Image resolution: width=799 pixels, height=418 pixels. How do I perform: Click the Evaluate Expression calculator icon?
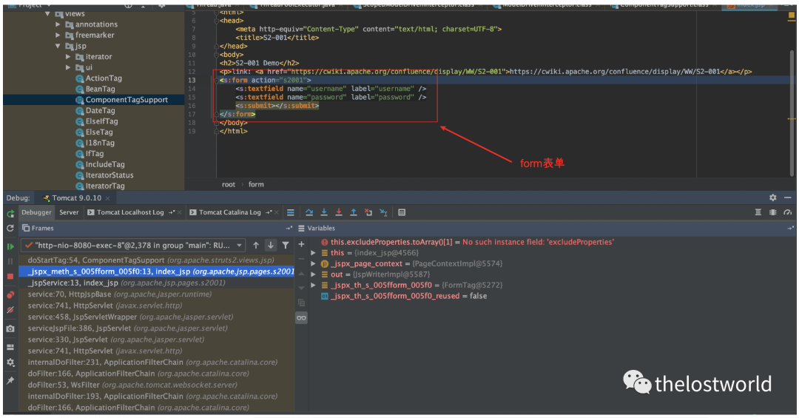402,212
